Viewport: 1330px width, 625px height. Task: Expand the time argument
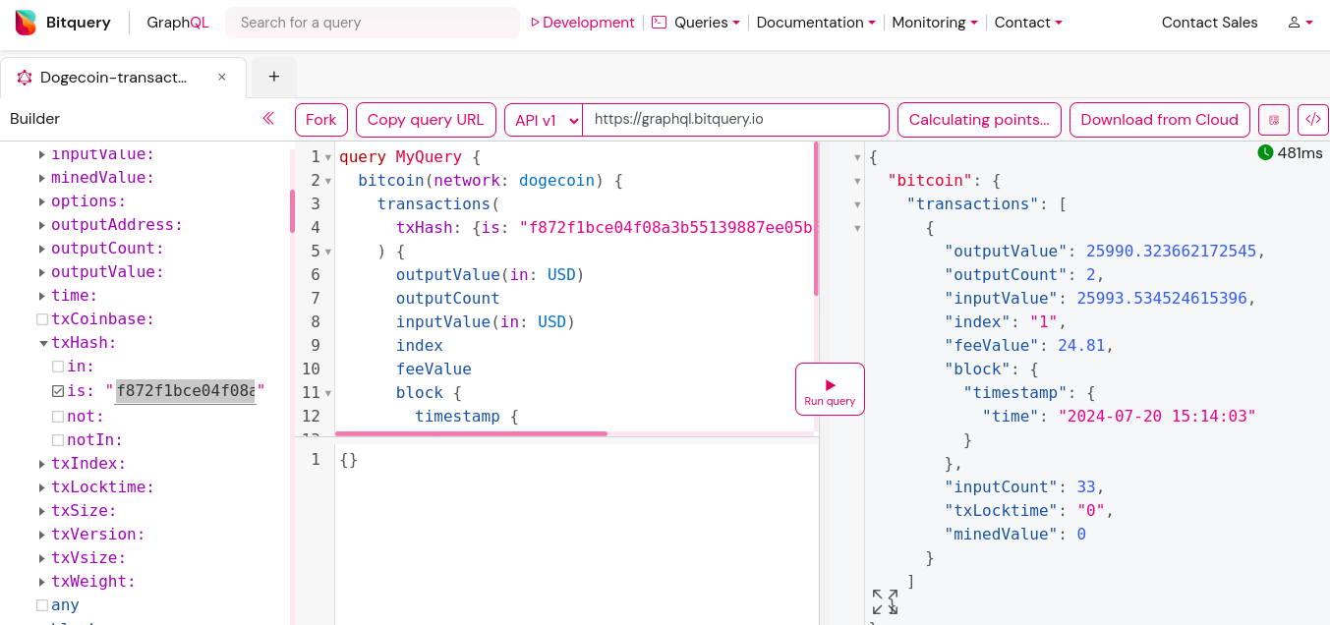tap(42, 296)
